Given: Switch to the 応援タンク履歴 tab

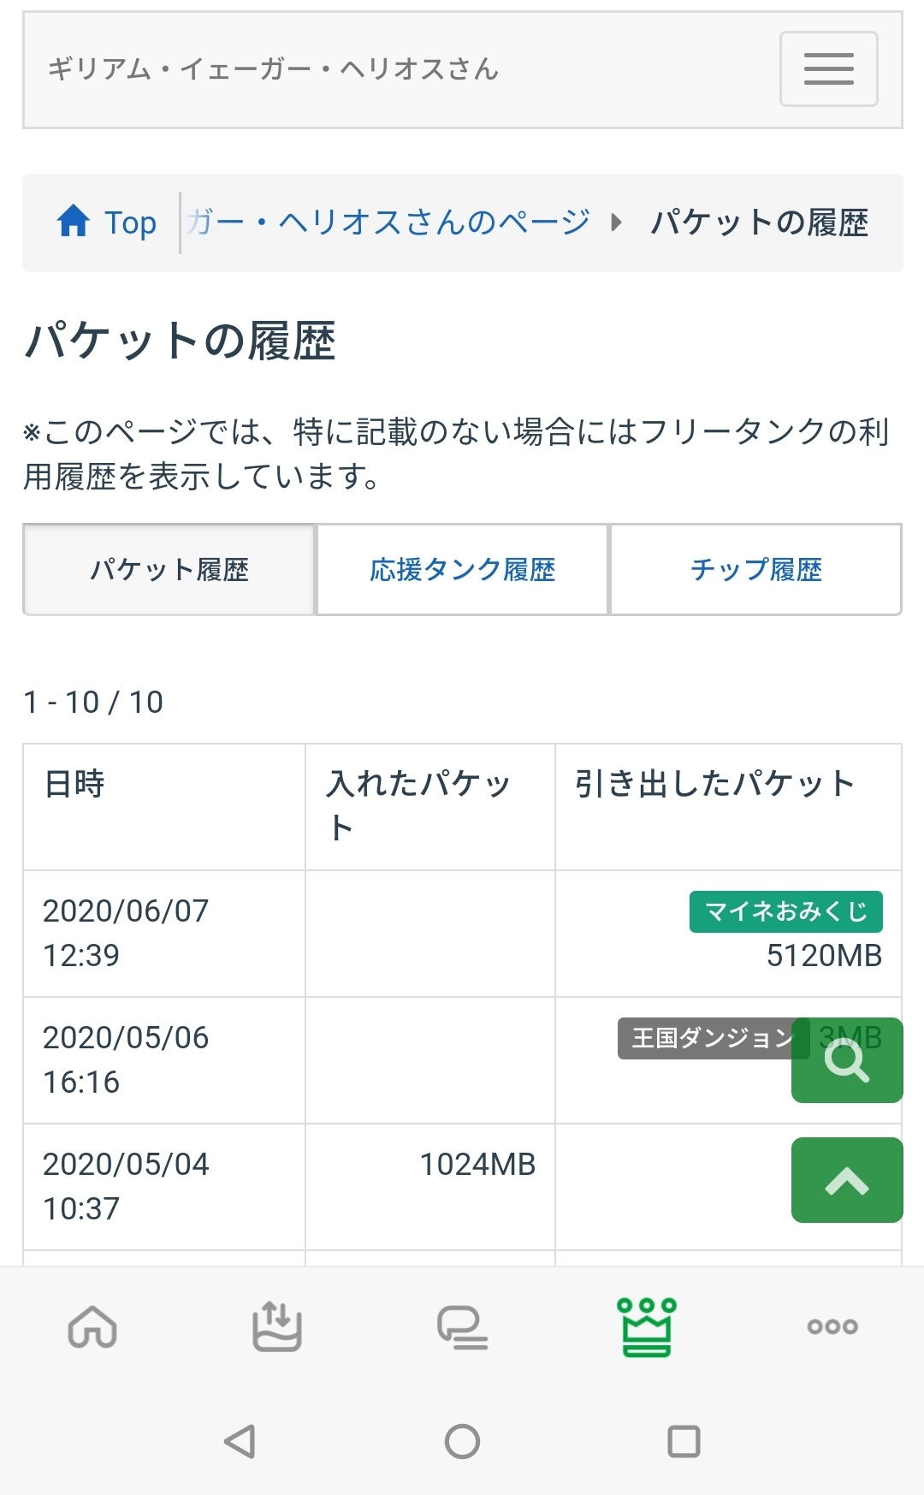Looking at the screenshot, I should coord(462,570).
